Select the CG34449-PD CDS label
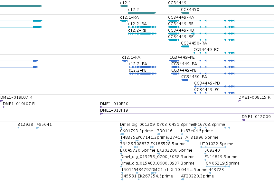274x181 pixels. (207, 84)
